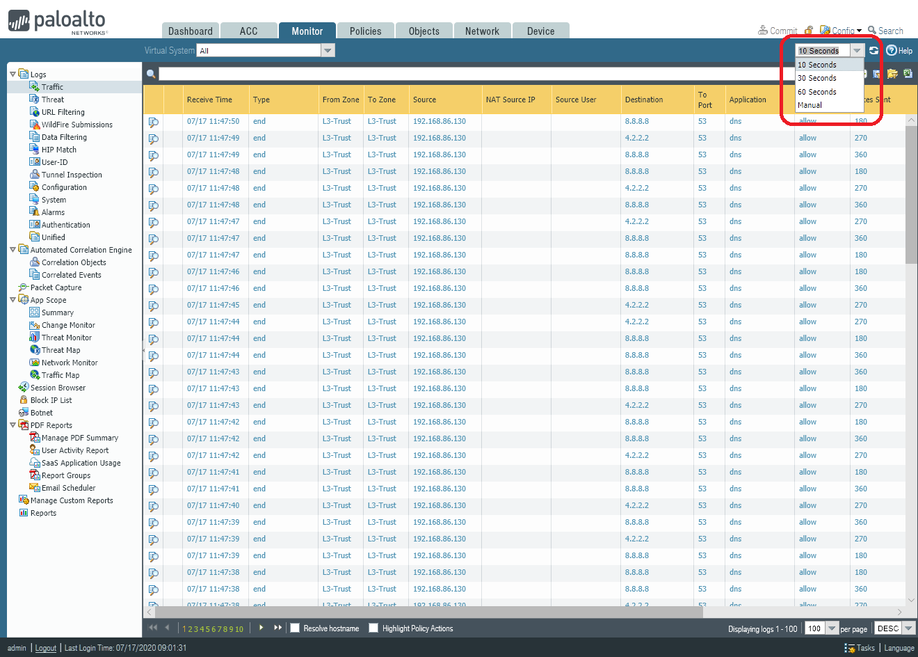The width and height of the screenshot is (918, 657).
Task: Go to page 5 of logs
Action: 207,629
